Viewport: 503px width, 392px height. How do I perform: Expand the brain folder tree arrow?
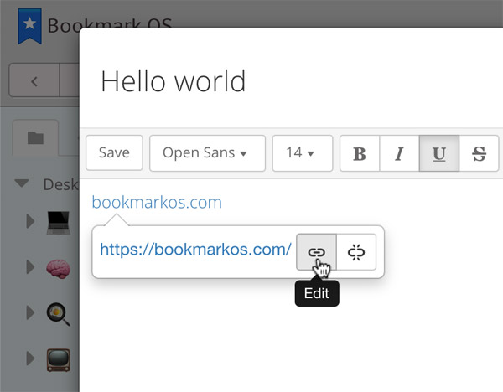tap(31, 268)
